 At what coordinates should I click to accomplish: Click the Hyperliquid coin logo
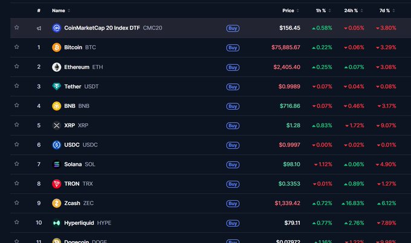click(x=56, y=223)
